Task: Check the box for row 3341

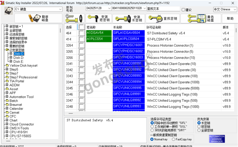Action: [81, 64]
